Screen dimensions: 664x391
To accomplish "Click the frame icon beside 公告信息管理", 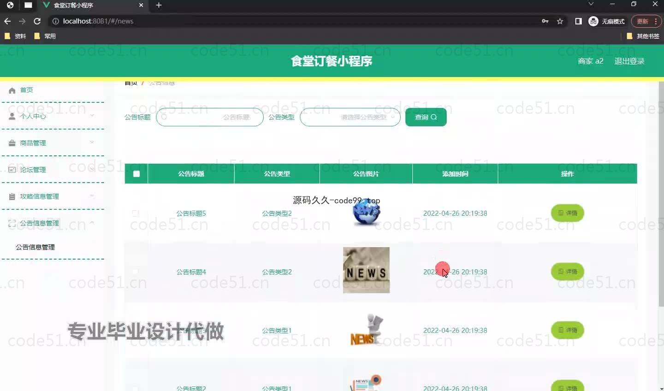I will click(12, 223).
